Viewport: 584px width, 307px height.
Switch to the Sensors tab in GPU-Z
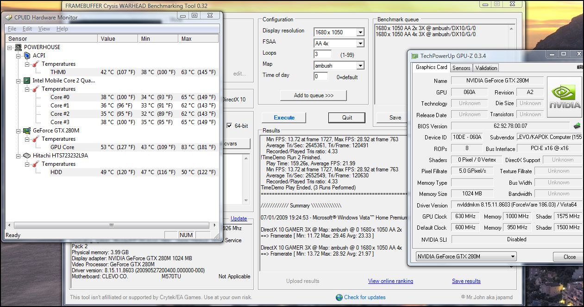tap(461, 68)
